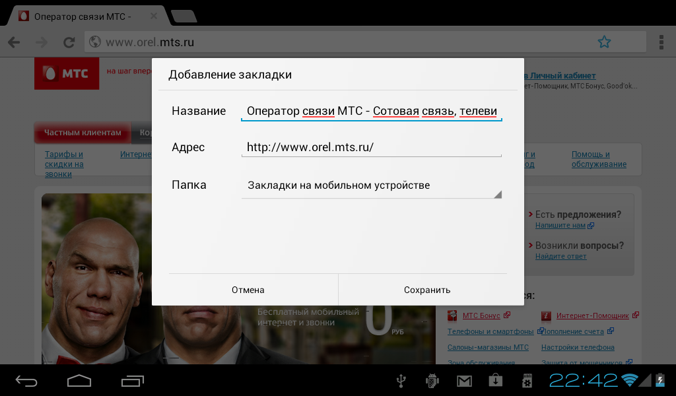Tap the Android debugging notification icon
The image size is (676, 396).
(x=432, y=380)
